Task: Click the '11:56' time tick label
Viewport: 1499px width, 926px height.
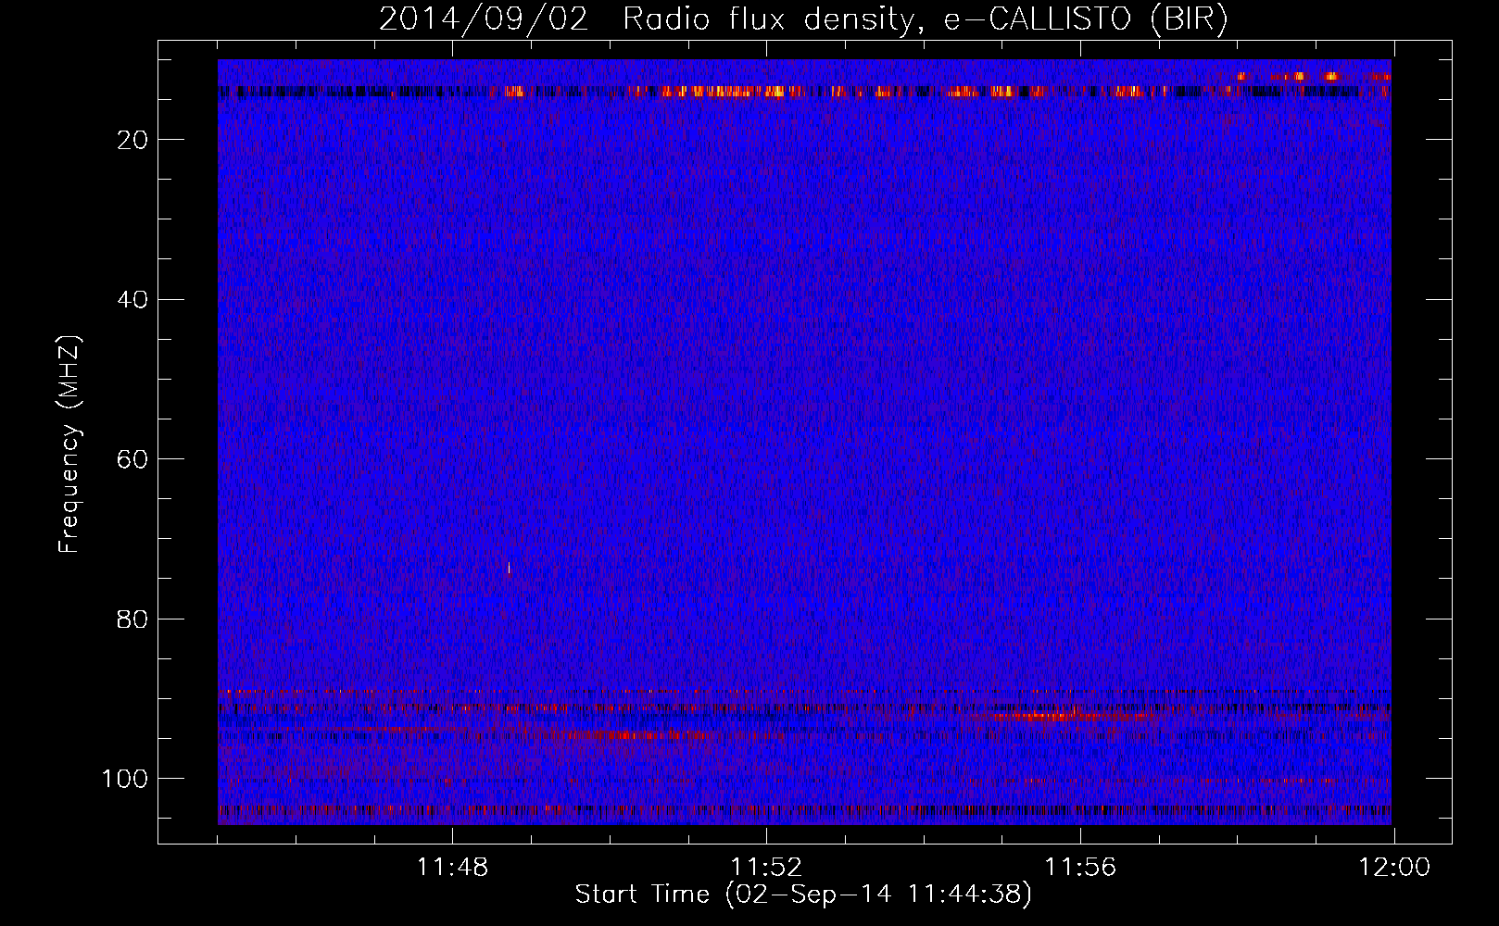Action: tap(1080, 868)
